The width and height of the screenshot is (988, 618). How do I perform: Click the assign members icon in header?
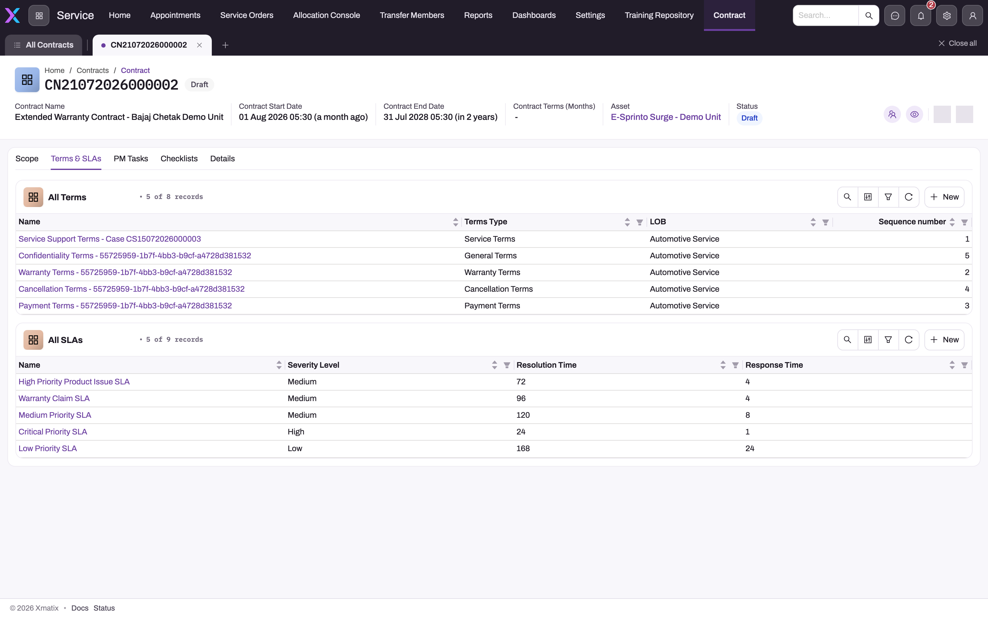click(x=892, y=114)
